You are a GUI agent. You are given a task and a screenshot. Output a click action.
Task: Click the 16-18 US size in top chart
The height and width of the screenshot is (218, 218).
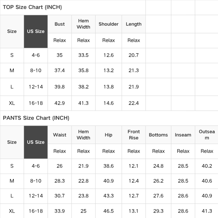(36, 103)
